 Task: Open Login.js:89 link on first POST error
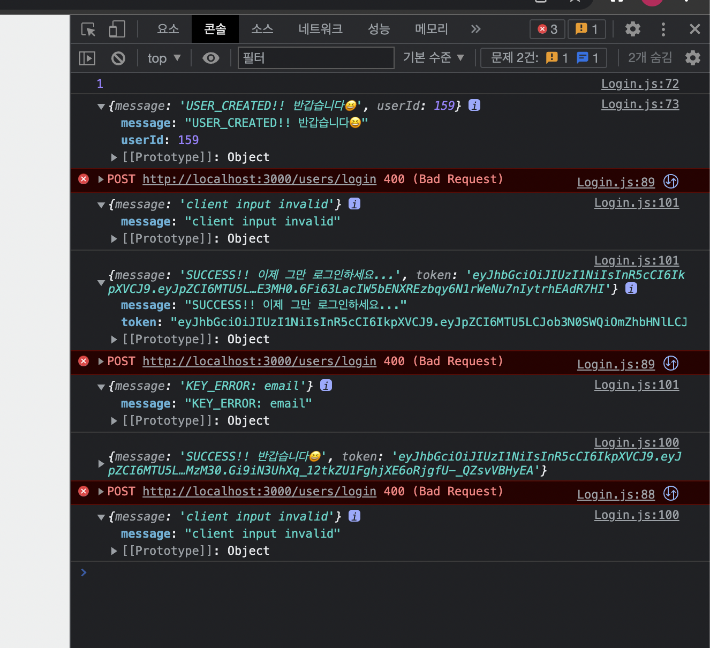(x=616, y=183)
